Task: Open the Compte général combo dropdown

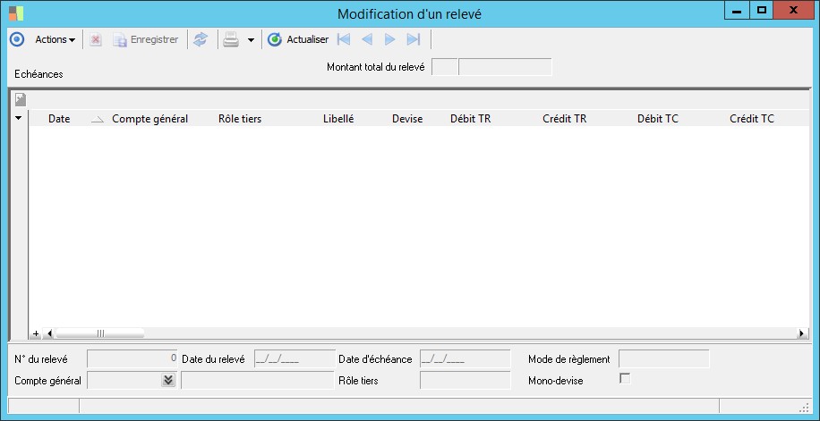Action: 168,380
